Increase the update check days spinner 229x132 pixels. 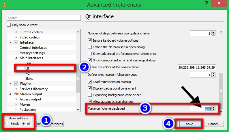pyautogui.click(x=213, y=32)
